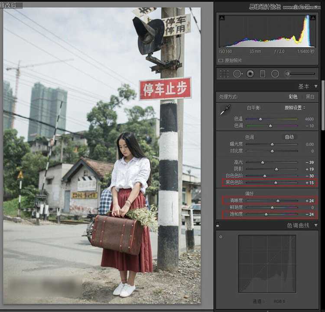Viewport: 325px width, 312px height.
Task: Click the 基本 panel title
Action: (304, 86)
